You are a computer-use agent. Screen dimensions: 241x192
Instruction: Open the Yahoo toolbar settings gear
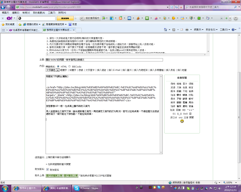pos(236,18)
